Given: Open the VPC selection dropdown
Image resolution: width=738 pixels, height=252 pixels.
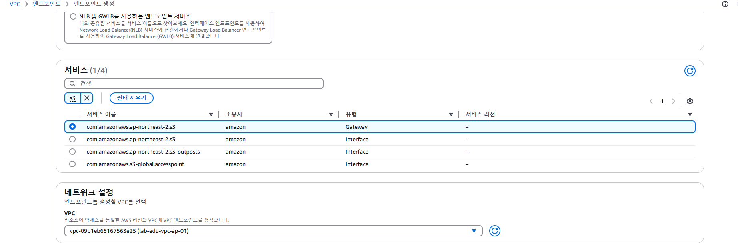Looking at the screenshot, I should click(x=274, y=231).
